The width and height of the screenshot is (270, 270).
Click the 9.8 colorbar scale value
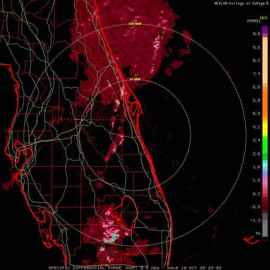256,34
